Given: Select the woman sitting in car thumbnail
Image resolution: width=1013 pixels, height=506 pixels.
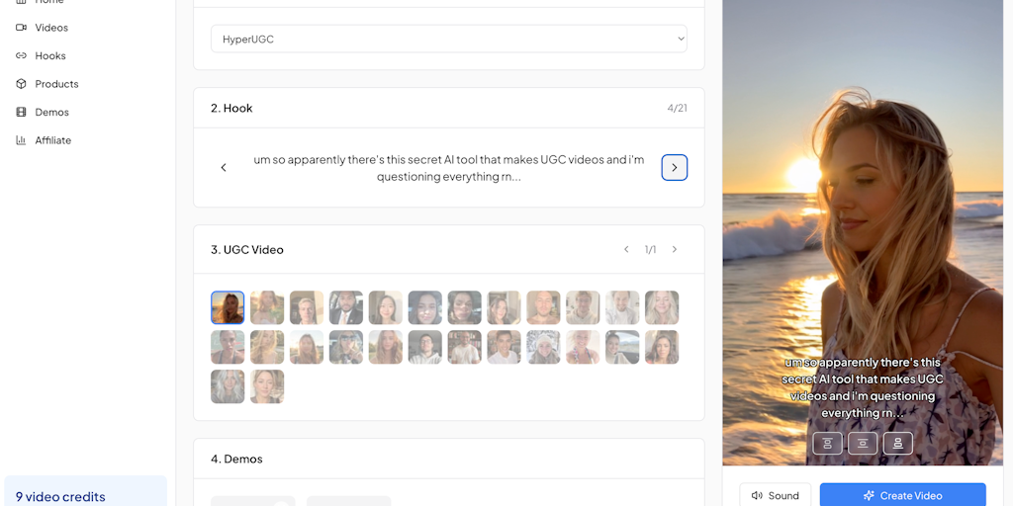Looking at the screenshot, I should pos(622,347).
